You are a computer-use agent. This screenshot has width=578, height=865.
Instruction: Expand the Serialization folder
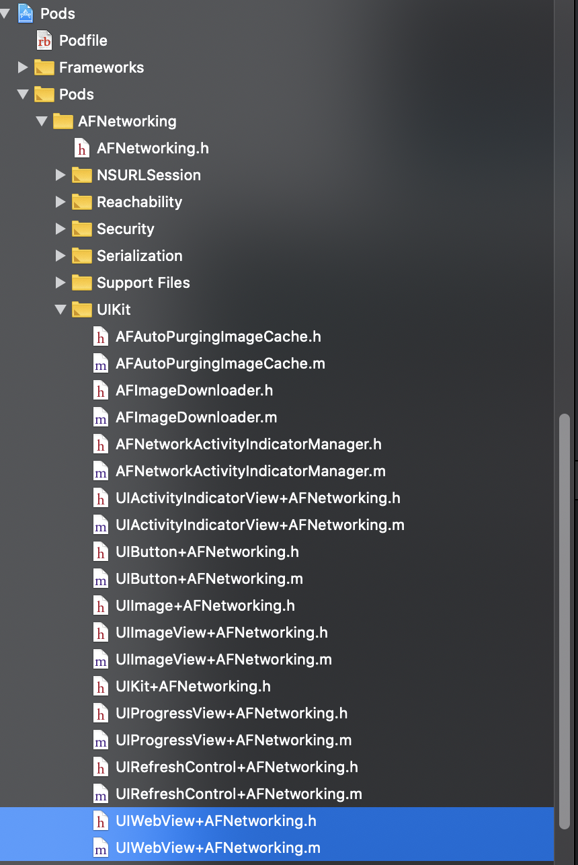click(60, 255)
